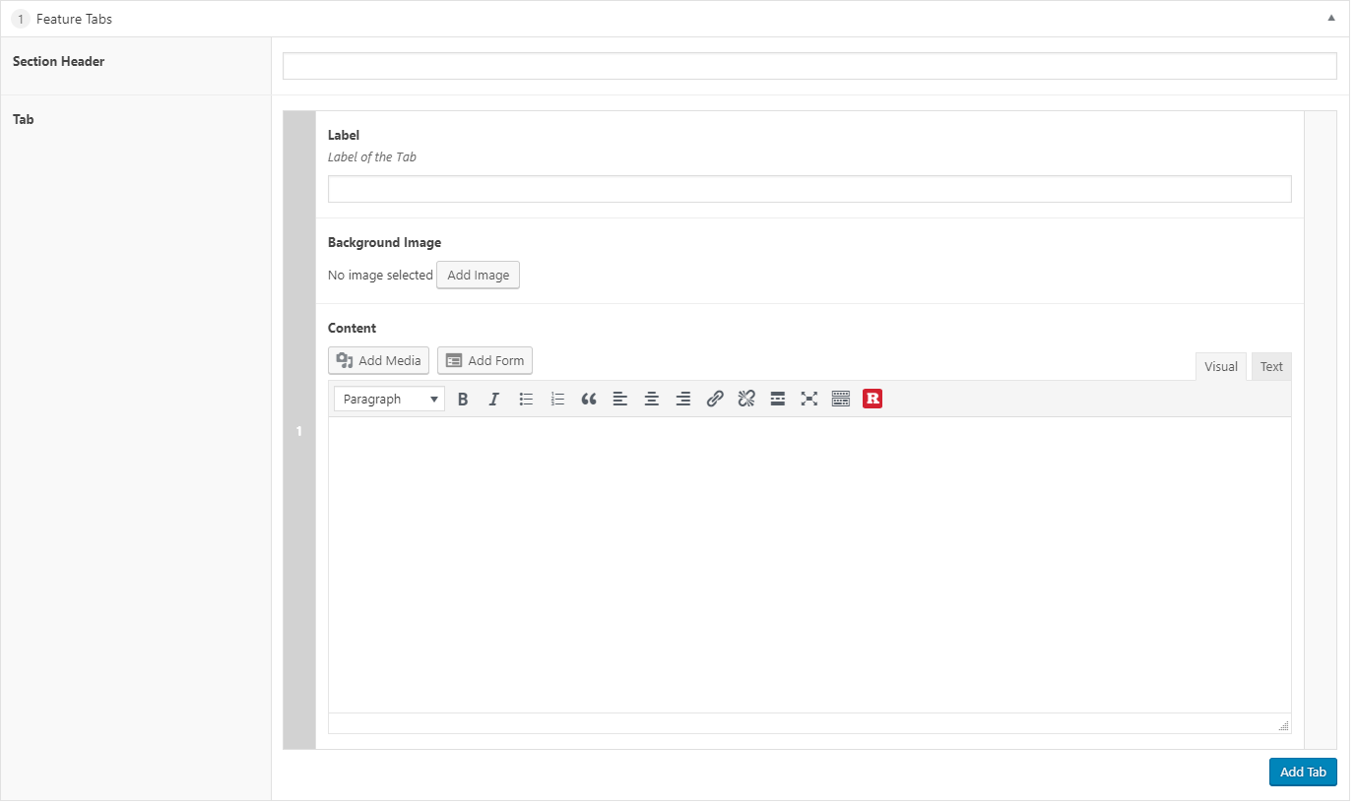The image size is (1357, 805).
Task: Enter distraction-free fullscreen mode
Action: [809, 399]
